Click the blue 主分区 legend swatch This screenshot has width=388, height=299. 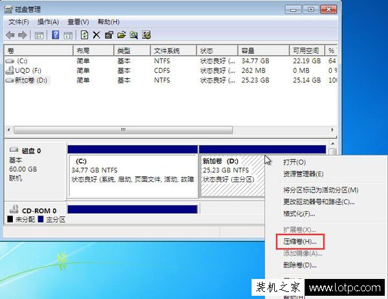pyautogui.click(x=41, y=219)
